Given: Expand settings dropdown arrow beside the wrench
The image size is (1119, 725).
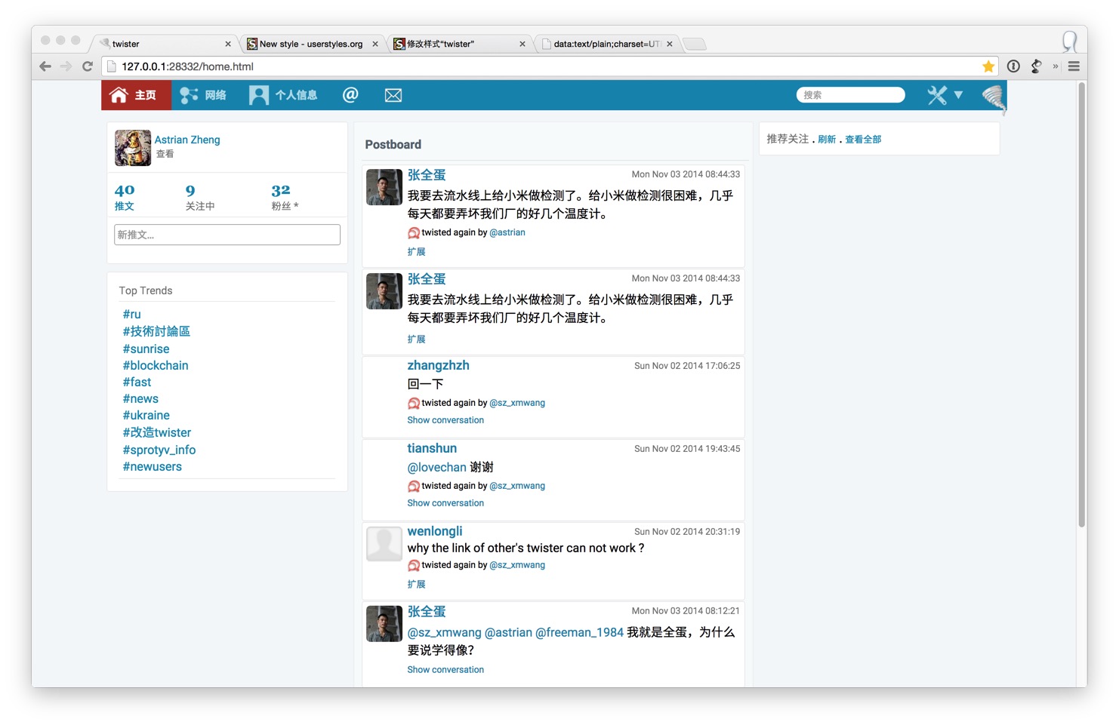Looking at the screenshot, I should pyautogui.click(x=958, y=95).
